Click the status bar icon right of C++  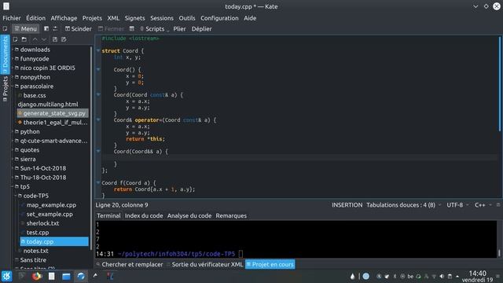point(498,204)
